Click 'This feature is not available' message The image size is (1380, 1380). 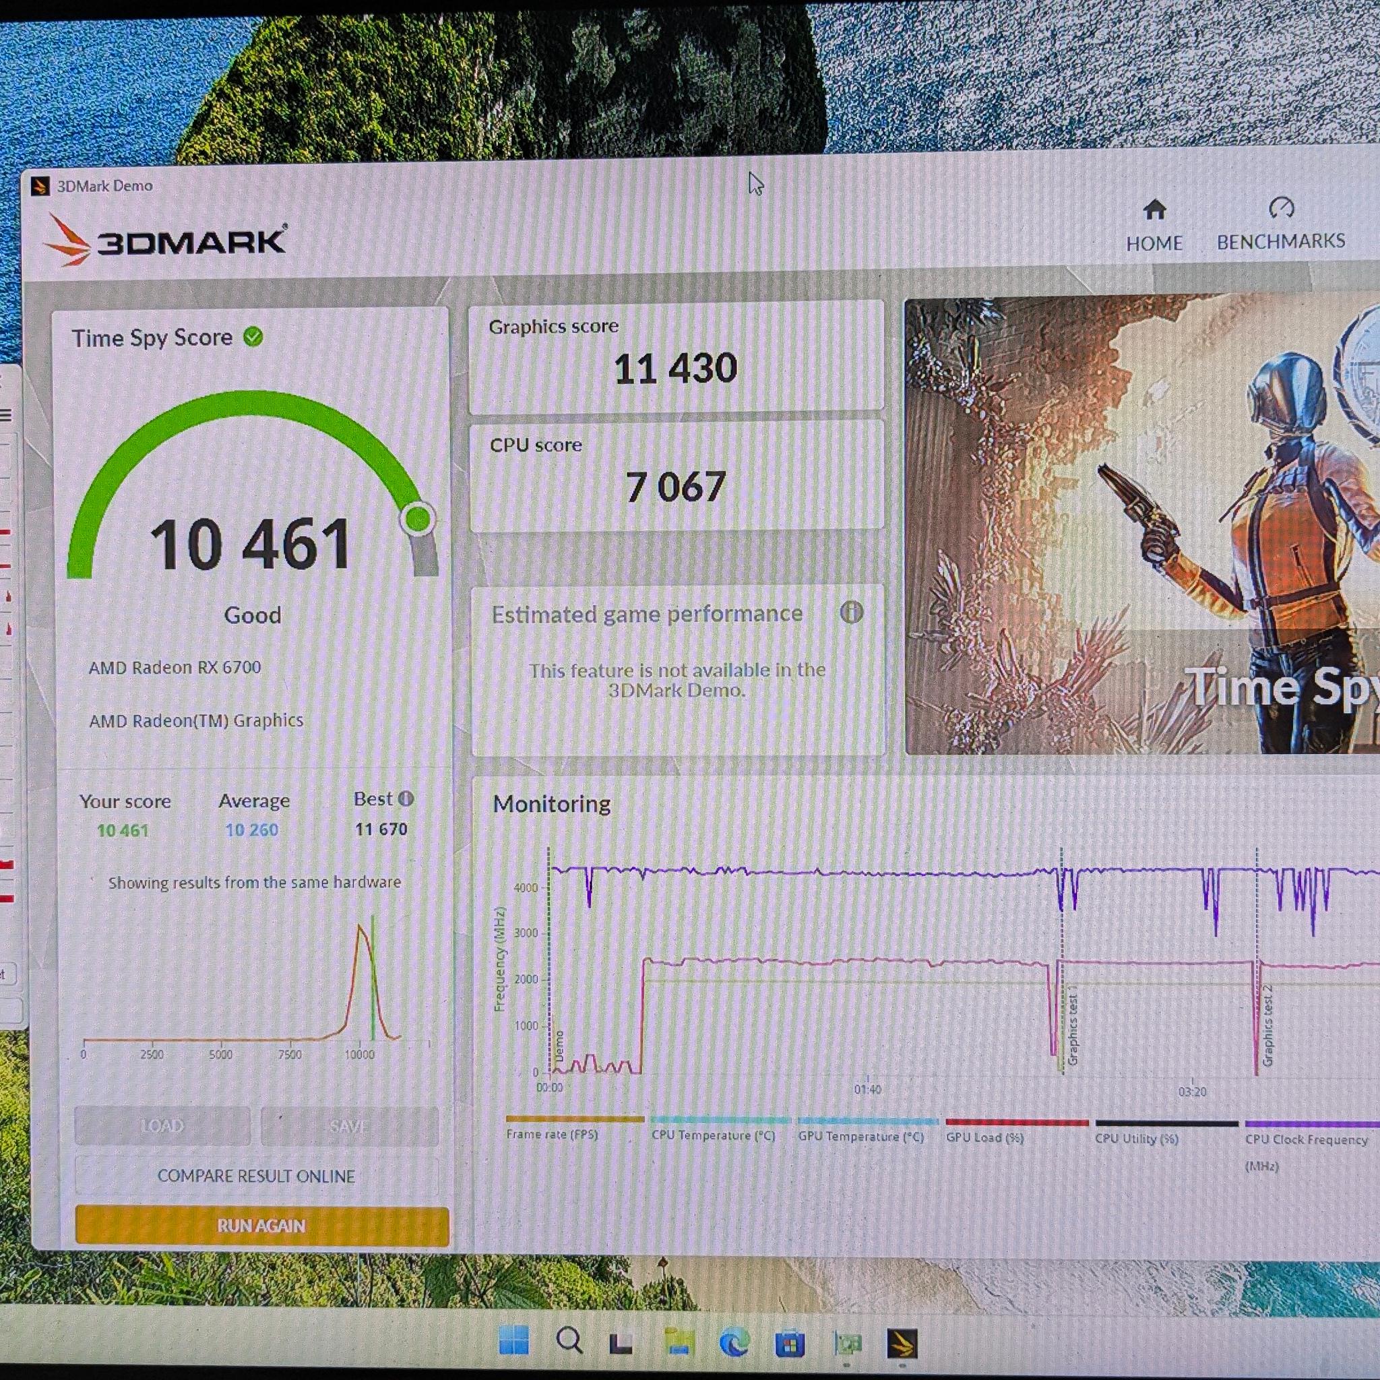[677, 680]
